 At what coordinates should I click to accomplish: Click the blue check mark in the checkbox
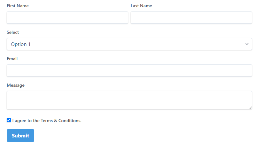(x=9, y=120)
